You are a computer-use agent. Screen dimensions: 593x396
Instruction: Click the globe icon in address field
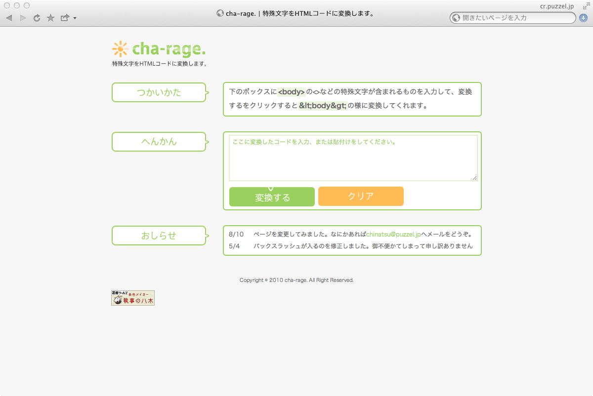[x=456, y=18]
